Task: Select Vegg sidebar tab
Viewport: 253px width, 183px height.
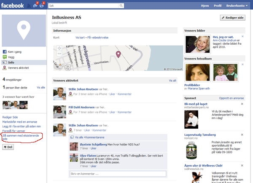Action: [24, 57]
